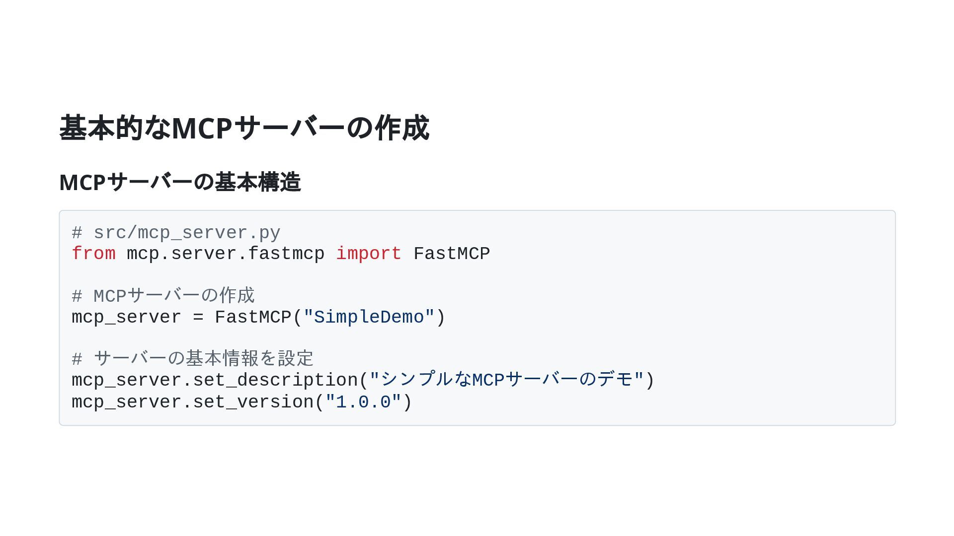Click 'mcp_server' on the set_description line

[x=126, y=380]
